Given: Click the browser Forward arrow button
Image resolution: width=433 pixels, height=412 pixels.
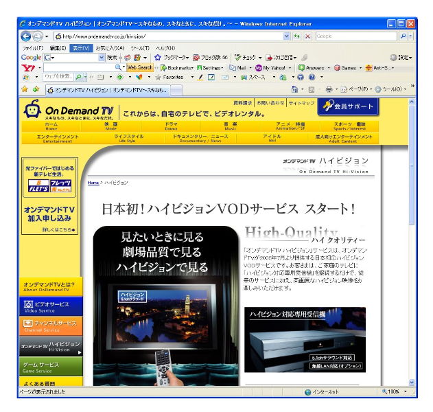Looking at the screenshot, I should coord(38,36).
